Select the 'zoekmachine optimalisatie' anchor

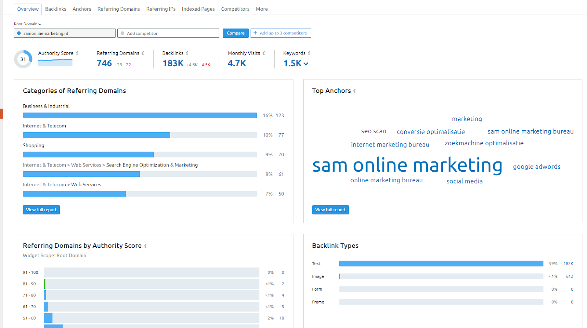coord(484,143)
